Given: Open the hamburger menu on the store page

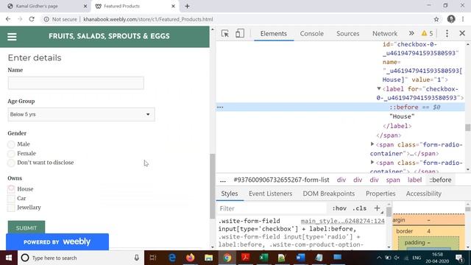Looking at the screenshot, I should pos(12,37).
